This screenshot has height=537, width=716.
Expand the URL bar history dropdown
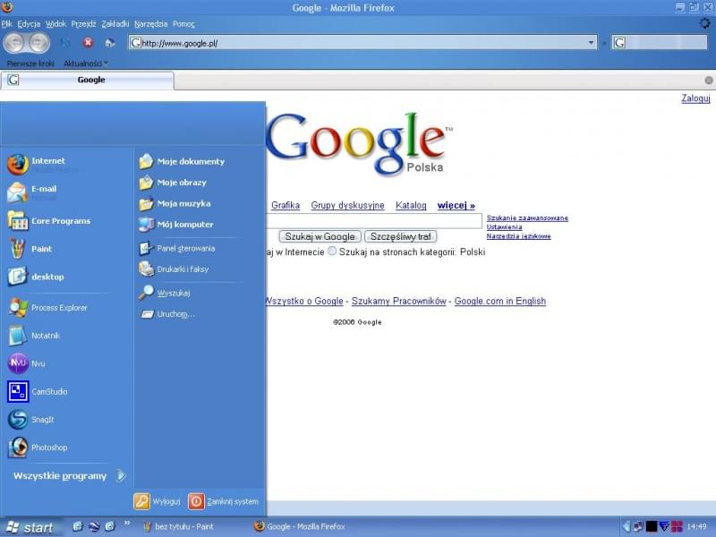tap(591, 42)
